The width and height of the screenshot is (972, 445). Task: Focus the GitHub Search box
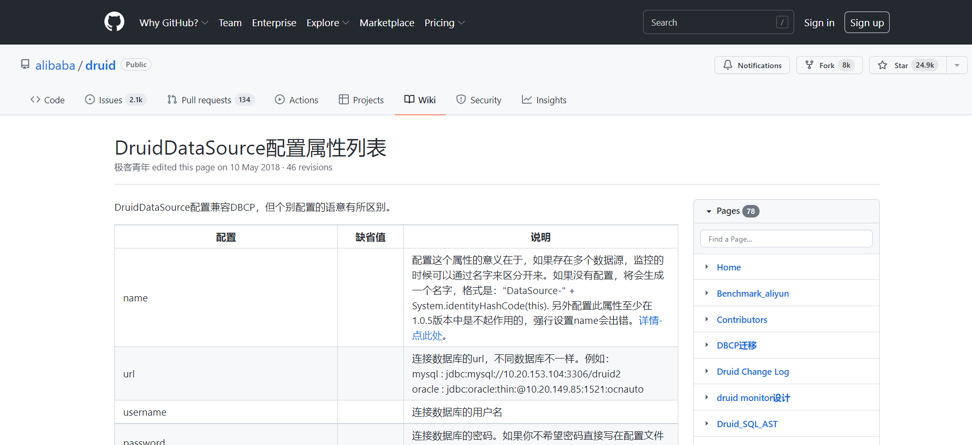718,22
